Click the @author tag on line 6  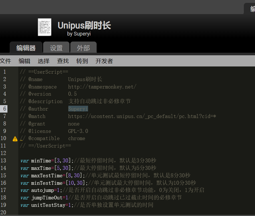[x=38, y=109]
